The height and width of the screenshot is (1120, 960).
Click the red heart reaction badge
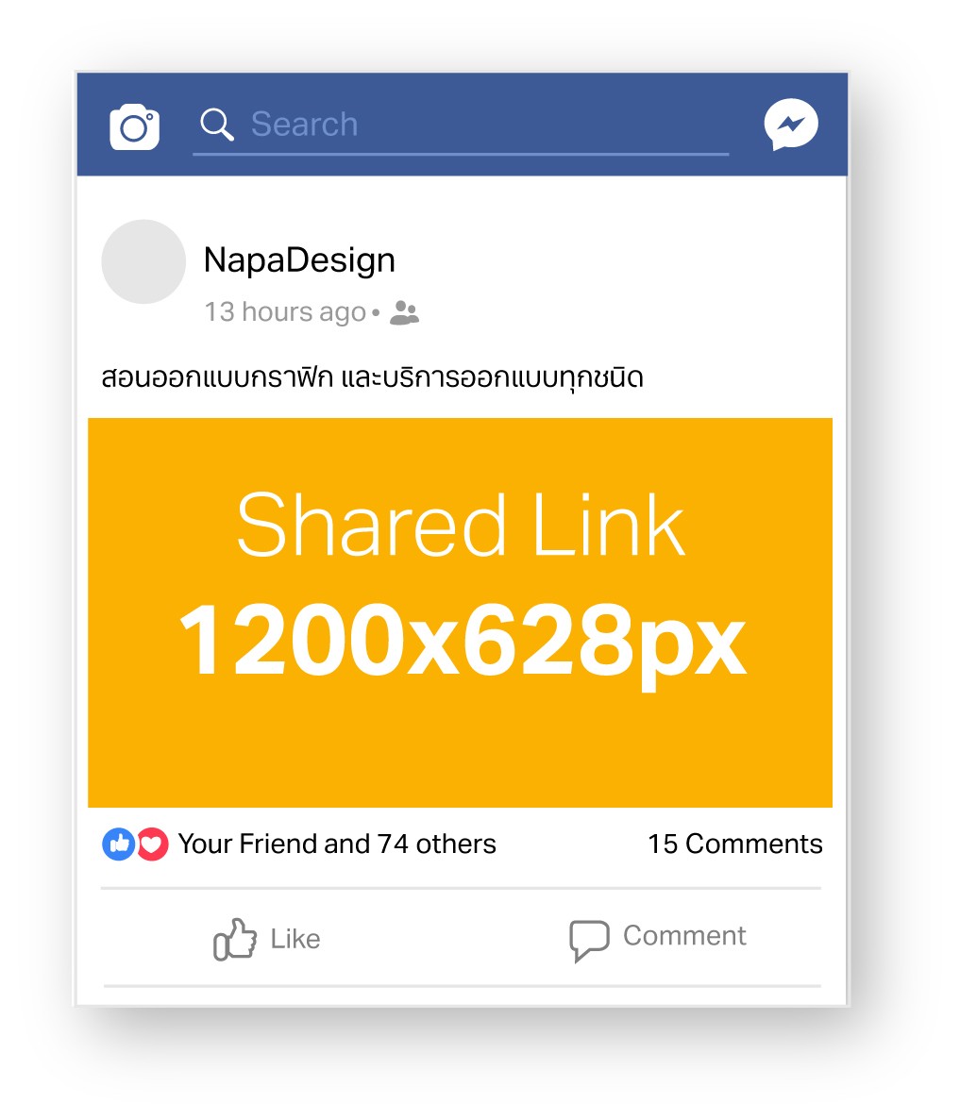[152, 844]
